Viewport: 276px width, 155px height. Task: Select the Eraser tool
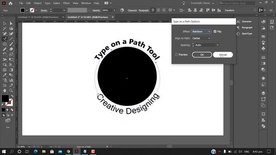(x=11, y=49)
